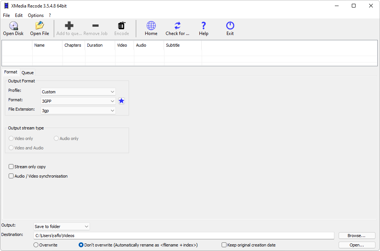Viewport: 380px width, 251px height.
Task: Click the Check for updates icon
Action: pos(178,26)
